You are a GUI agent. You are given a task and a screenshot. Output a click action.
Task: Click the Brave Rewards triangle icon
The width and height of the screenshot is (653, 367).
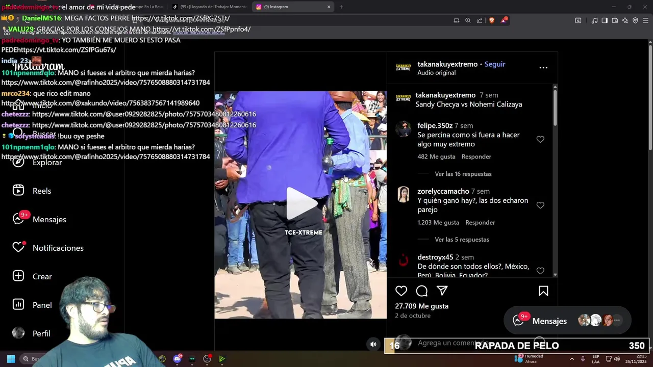(x=504, y=20)
